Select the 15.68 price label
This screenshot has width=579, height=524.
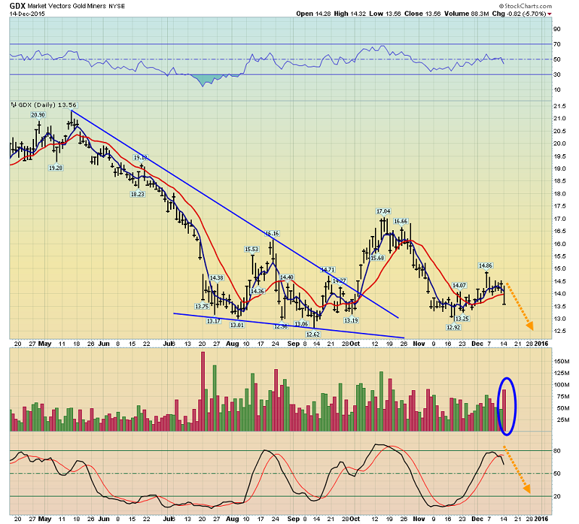coord(377,258)
